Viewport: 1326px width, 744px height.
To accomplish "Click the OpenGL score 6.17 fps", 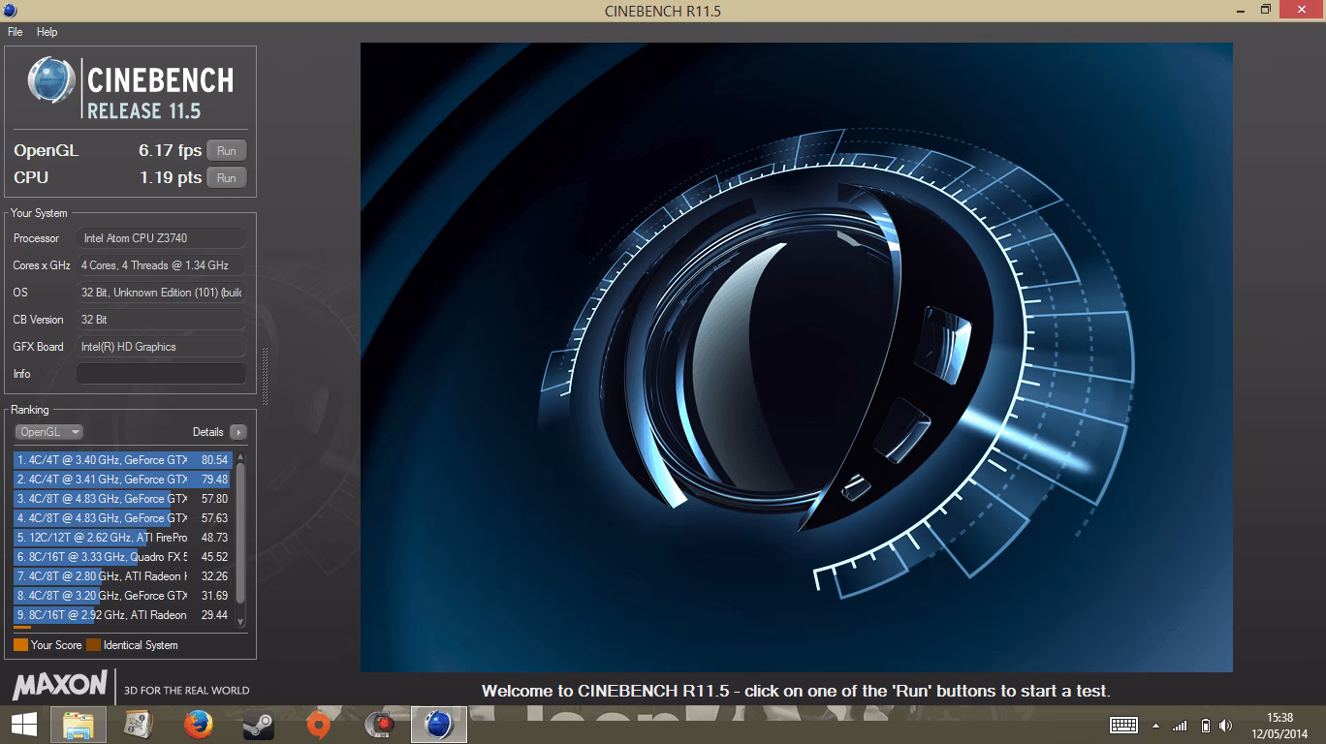I will (x=171, y=150).
